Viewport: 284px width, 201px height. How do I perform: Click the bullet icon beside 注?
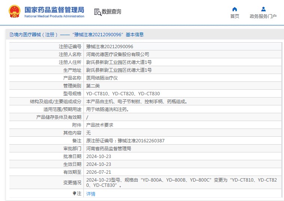point(74,194)
